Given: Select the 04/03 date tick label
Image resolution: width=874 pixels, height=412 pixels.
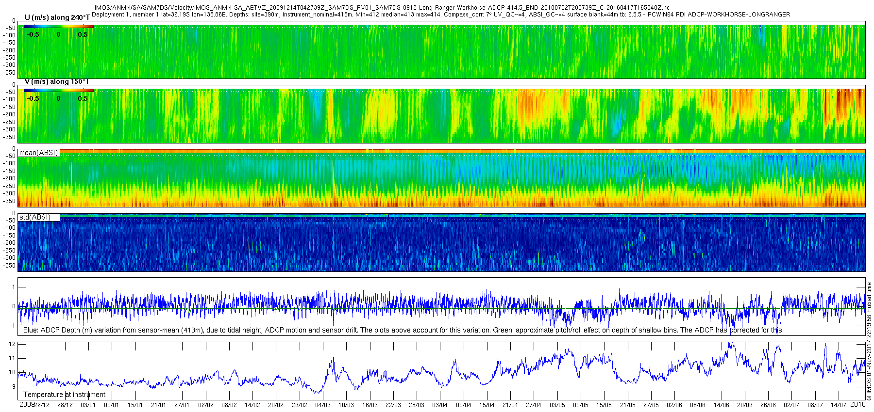Looking at the screenshot, I should [323, 405].
